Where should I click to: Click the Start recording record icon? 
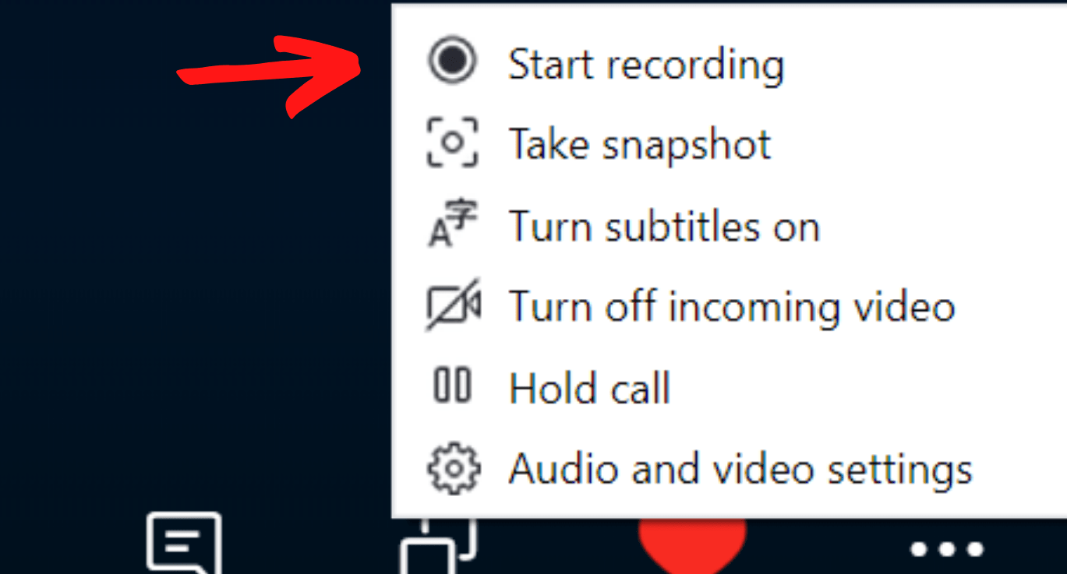pos(454,62)
